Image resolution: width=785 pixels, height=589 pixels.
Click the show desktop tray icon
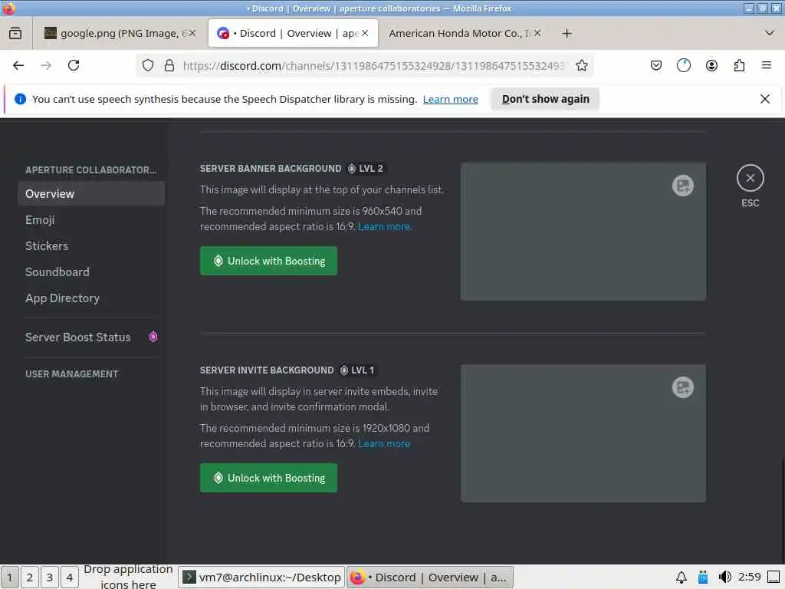[774, 577]
